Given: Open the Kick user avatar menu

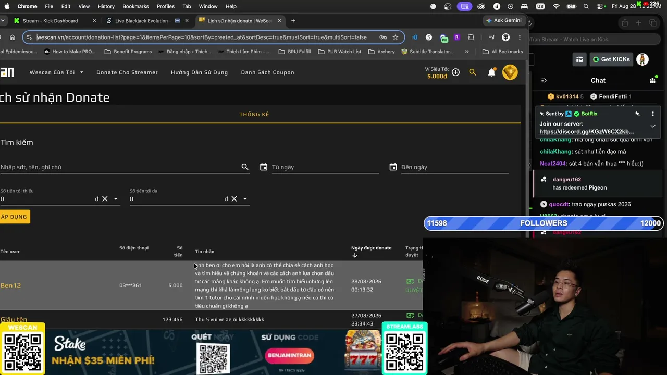Looking at the screenshot, I should [643, 59].
